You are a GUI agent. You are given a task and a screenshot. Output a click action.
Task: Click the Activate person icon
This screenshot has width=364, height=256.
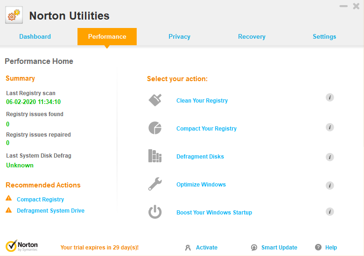point(188,248)
